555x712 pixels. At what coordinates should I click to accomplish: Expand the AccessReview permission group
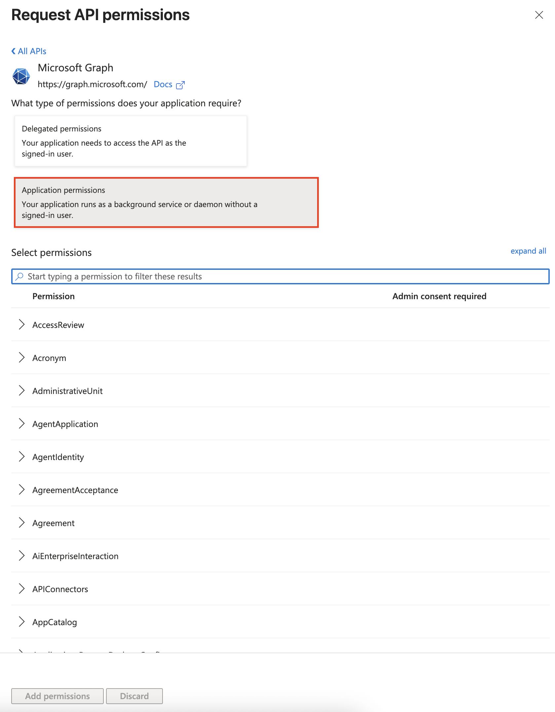pyautogui.click(x=22, y=325)
